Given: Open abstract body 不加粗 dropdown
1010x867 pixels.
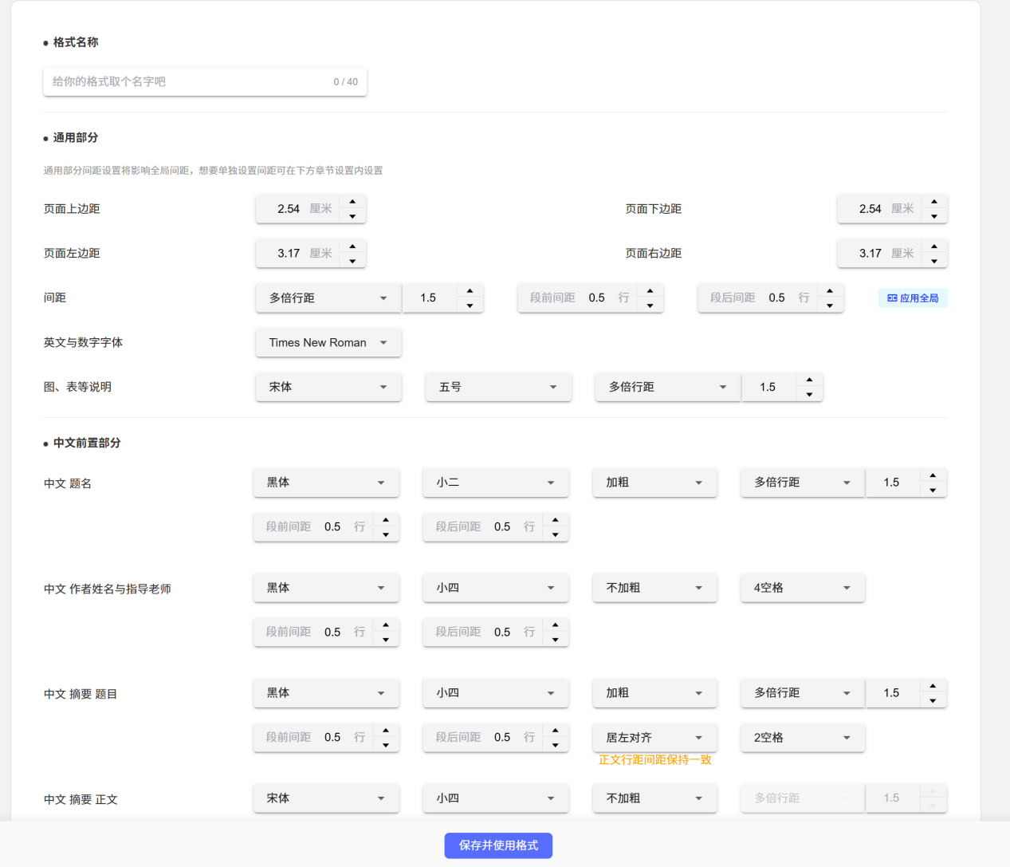Looking at the screenshot, I should 654,798.
